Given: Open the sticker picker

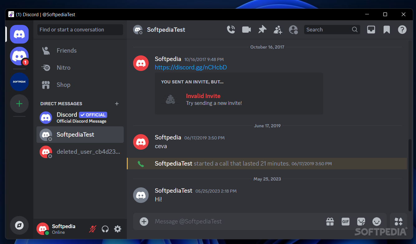Looking at the screenshot, I should (x=361, y=221).
